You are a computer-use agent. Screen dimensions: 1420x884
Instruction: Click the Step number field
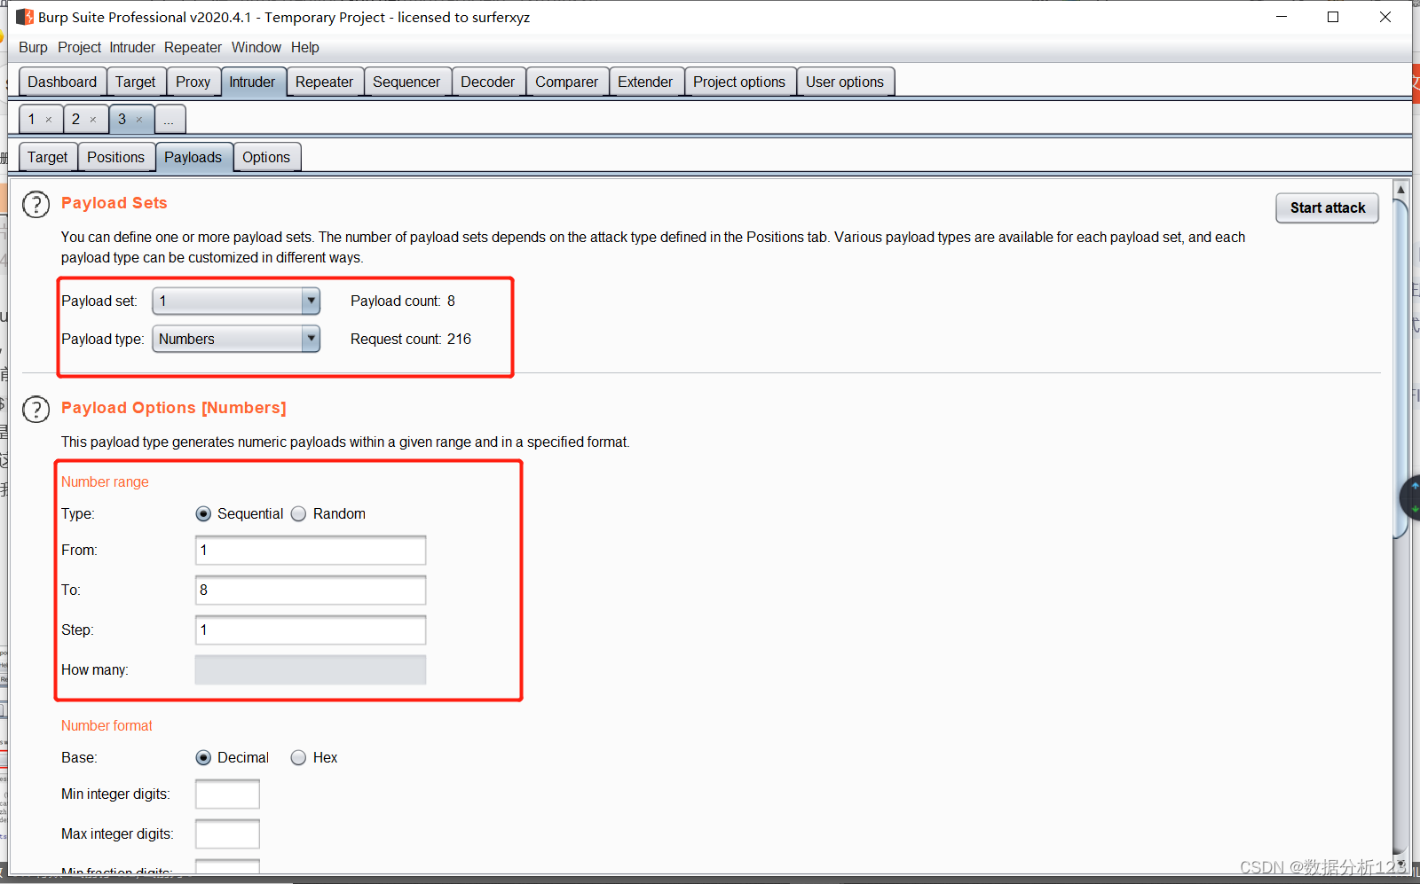tap(311, 630)
